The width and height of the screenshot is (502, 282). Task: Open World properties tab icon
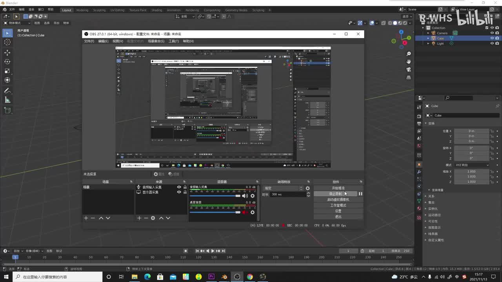click(419, 146)
